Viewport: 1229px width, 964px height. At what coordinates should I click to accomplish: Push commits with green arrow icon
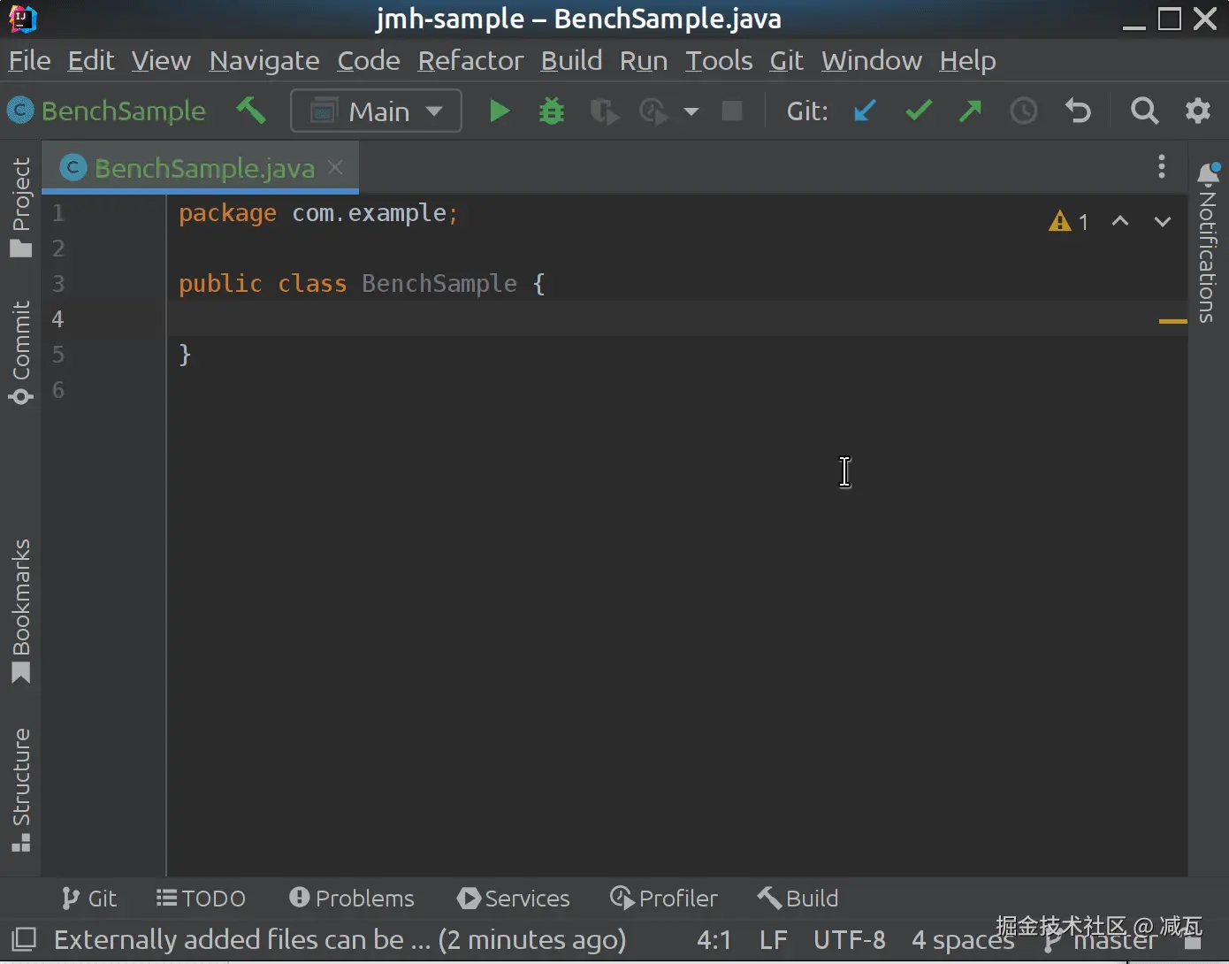[971, 111]
